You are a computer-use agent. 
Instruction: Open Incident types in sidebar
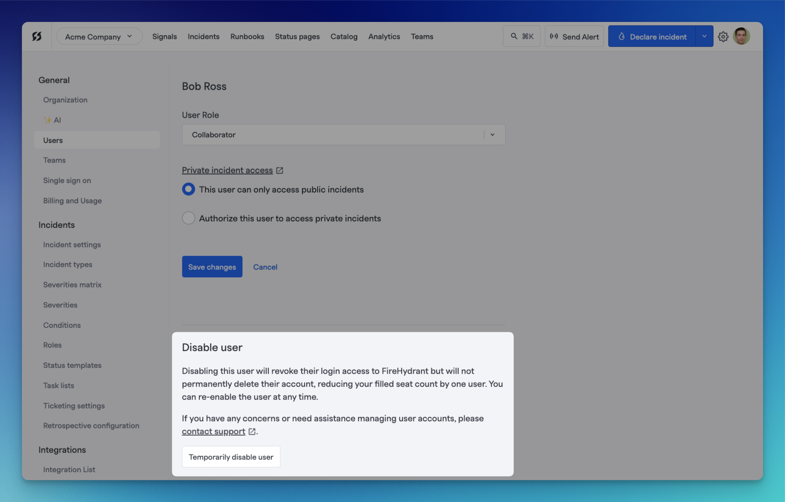[68, 265]
